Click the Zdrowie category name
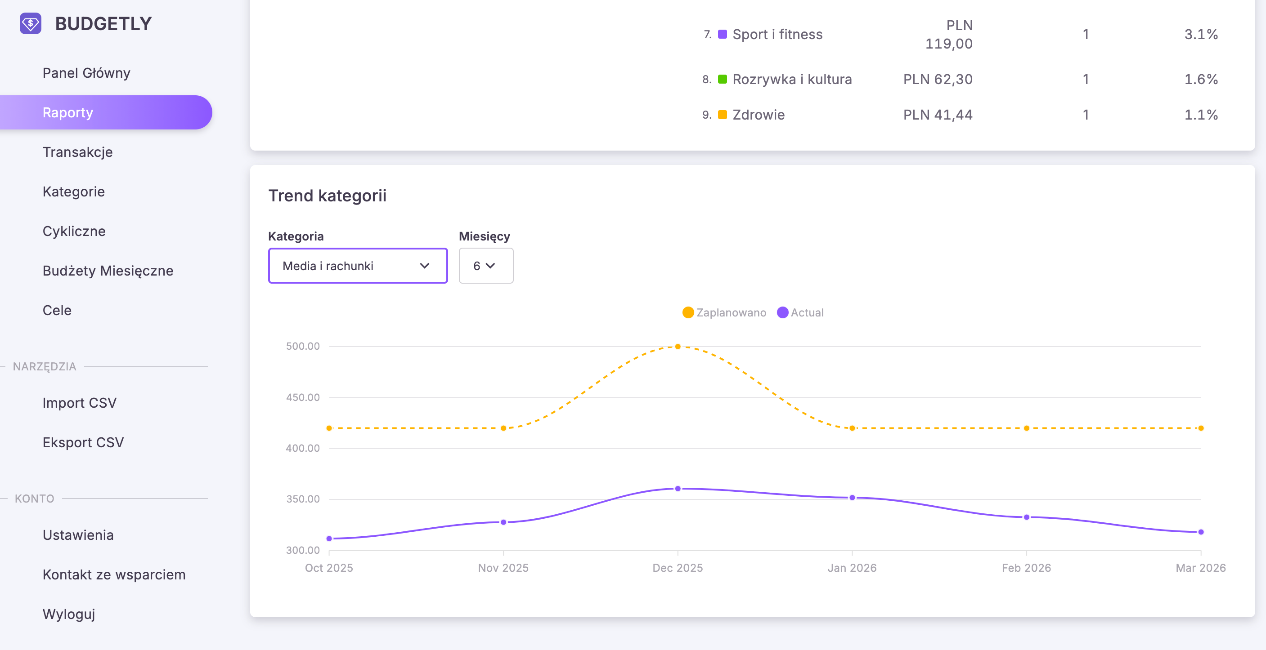1266x650 pixels. pyautogui.click(x=759, y=115)
